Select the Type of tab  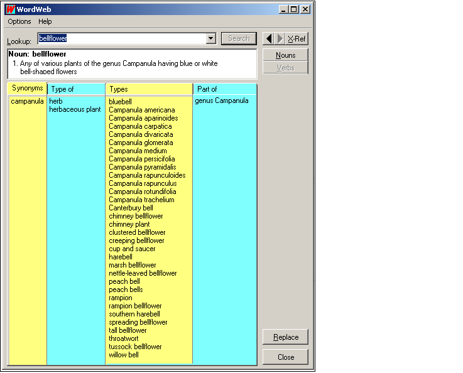63,89
